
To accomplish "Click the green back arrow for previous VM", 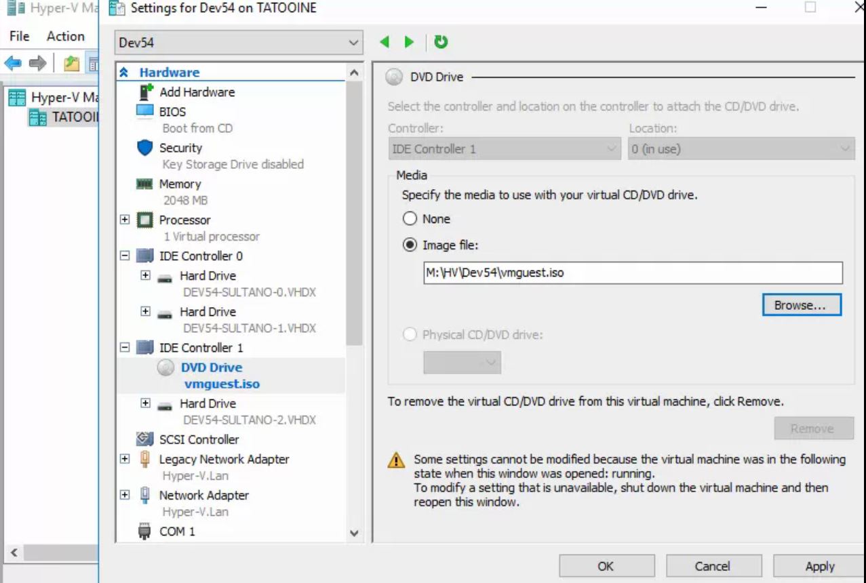I will coord(385,42).
